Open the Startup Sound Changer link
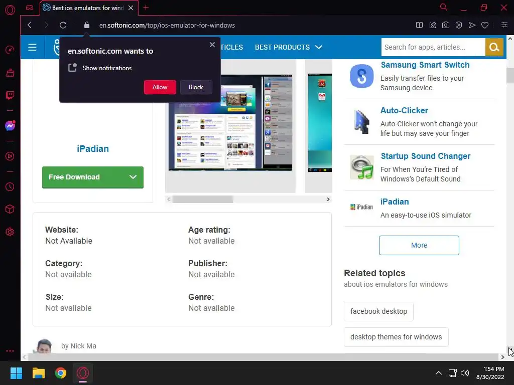The width and height of the screenshot is (514, 385). pyautogui.click(x=426, y=156)
